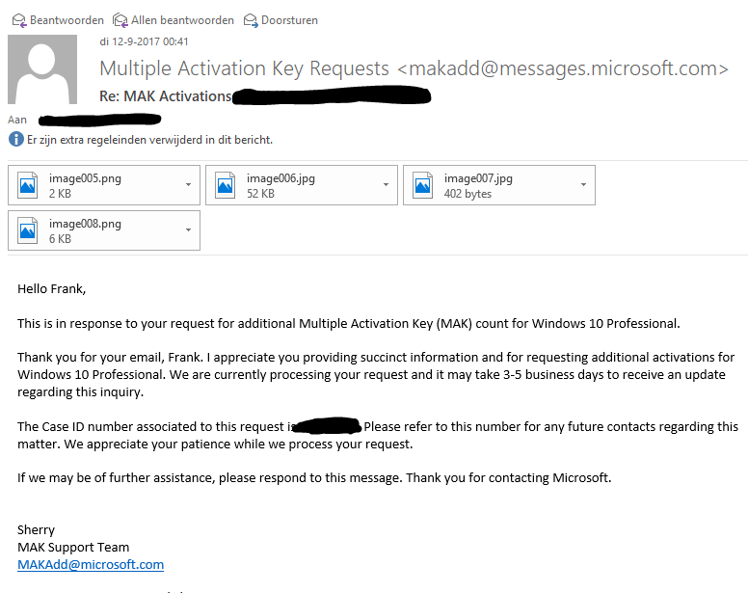Select the Beantwoorden reply button text
The image size is (748, 593).
coord(67,20)
